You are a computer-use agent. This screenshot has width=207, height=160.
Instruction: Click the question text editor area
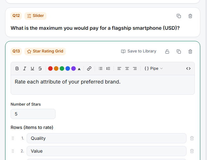pyautogui.click(x=103, y=85)
